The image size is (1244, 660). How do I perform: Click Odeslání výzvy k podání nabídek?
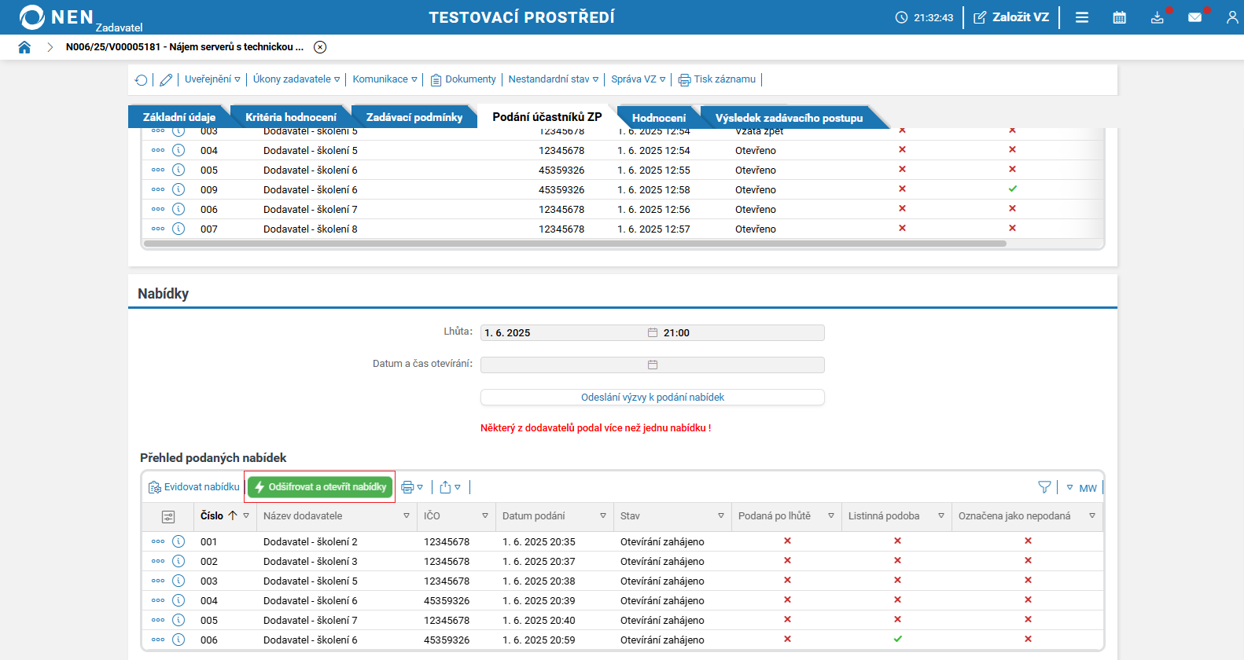[652, 398]
